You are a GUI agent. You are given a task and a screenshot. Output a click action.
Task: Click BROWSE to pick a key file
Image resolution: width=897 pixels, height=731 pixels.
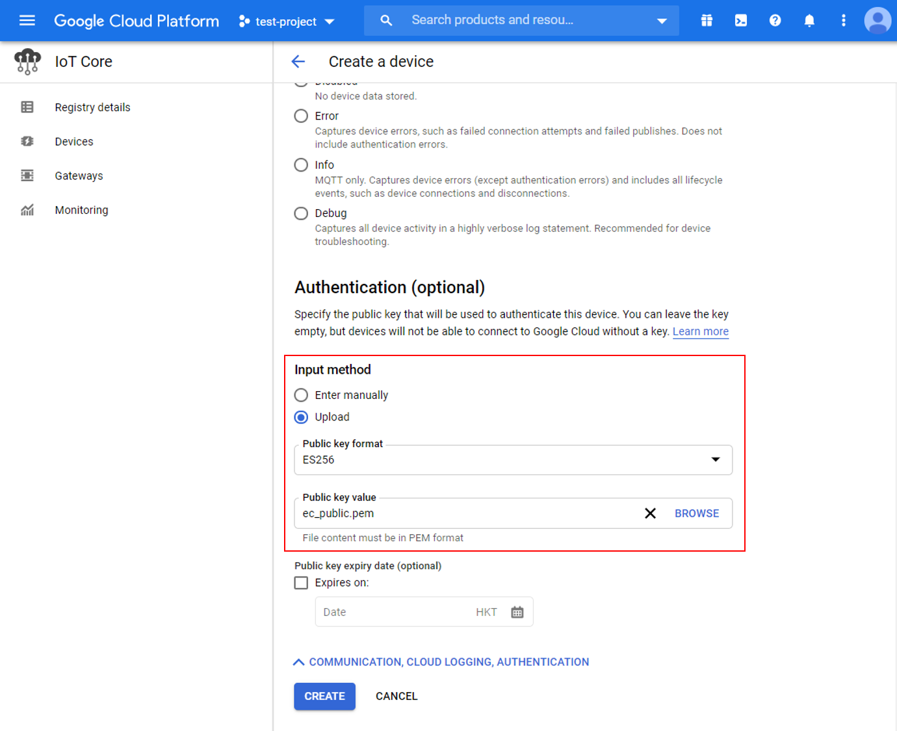697,513
